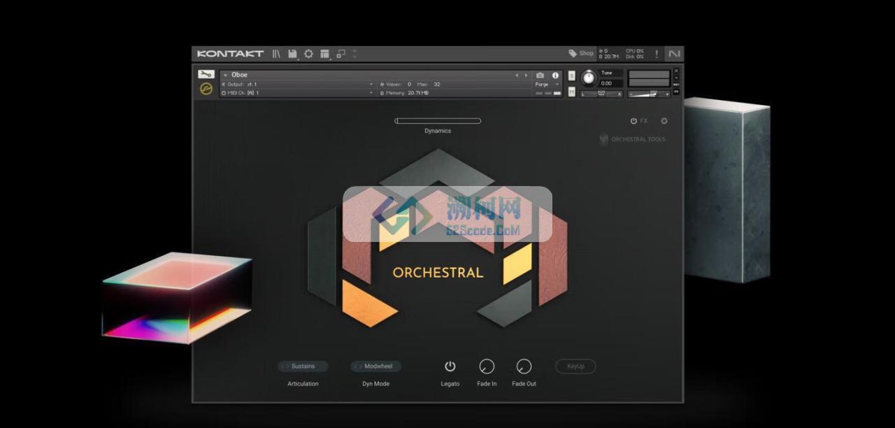The image size is (895, 428).
Task: Toggle the Legato power button
Action: click(450, 366)
